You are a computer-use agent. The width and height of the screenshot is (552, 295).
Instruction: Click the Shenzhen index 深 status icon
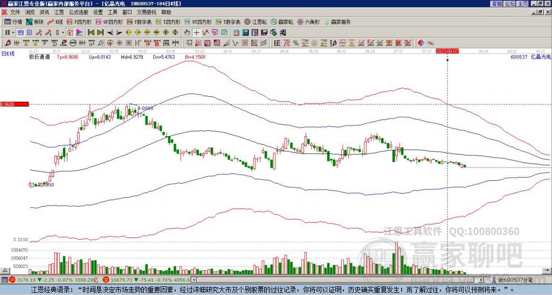tap(106, 280)
